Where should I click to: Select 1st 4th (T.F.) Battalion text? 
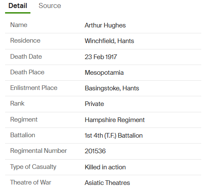[114, 136]
